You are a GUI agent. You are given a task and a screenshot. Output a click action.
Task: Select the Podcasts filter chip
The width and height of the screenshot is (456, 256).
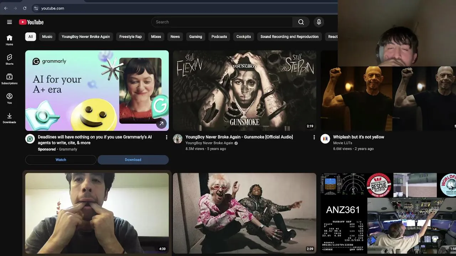(x=219, y=37)
